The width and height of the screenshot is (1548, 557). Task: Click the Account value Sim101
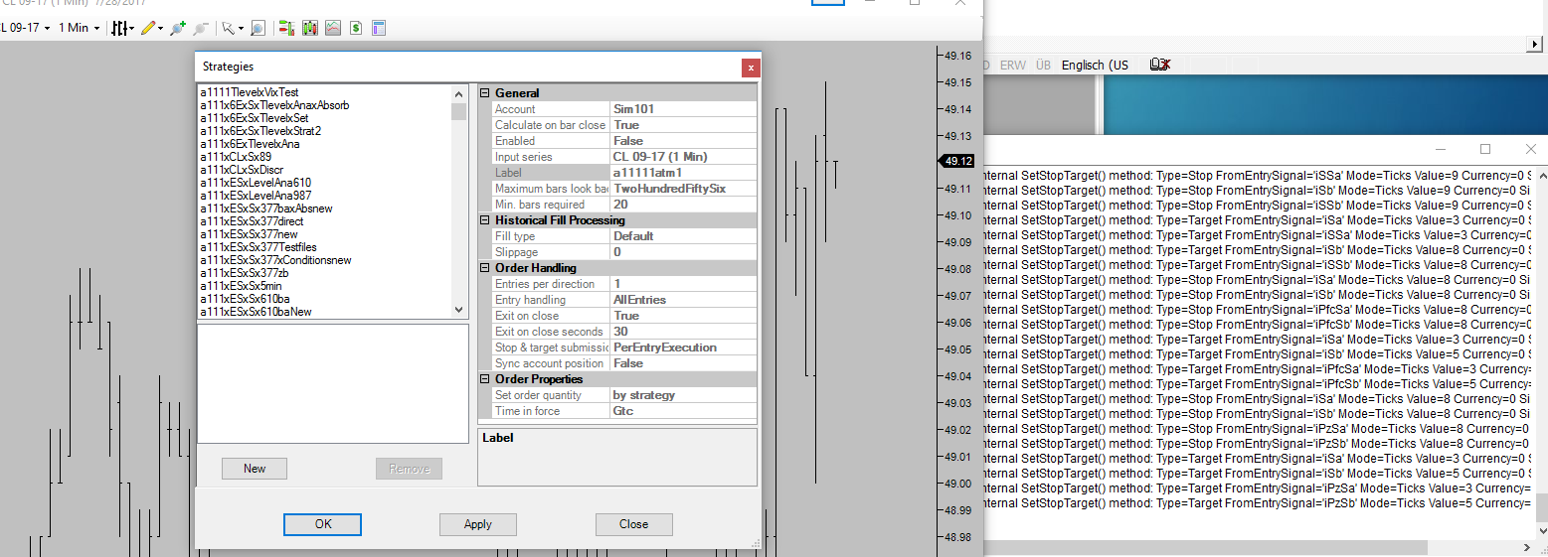(x=683, y=109)
